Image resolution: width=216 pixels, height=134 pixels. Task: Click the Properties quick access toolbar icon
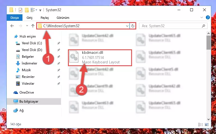[21, 10]
